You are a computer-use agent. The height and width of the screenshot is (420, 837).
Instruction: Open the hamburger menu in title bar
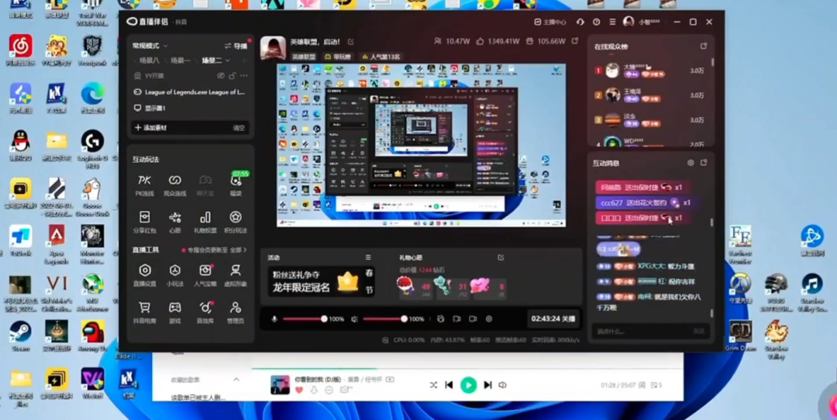(x=612, y=22)
